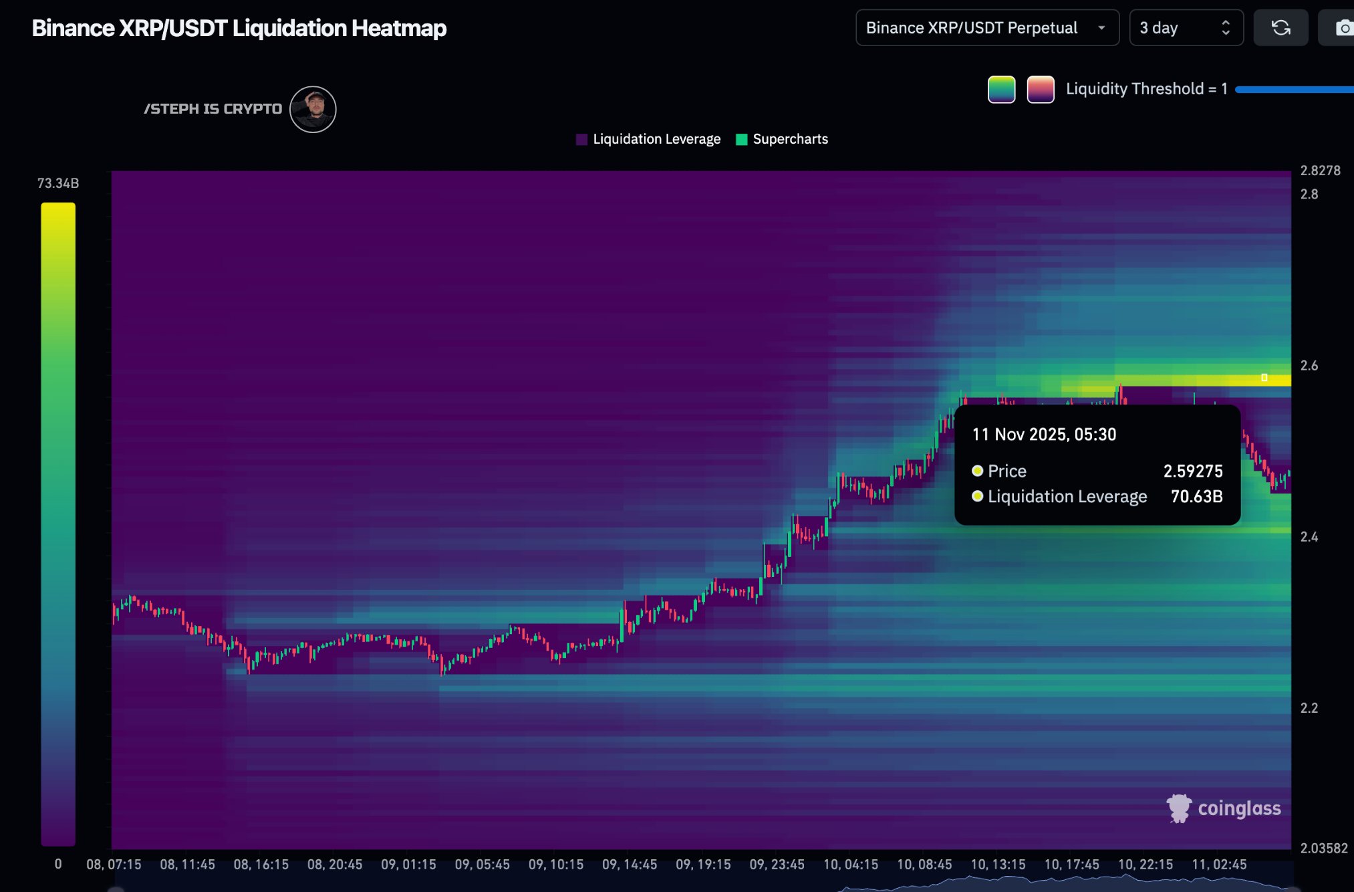Click the Supercharts legend label

(x=791, y=139)
